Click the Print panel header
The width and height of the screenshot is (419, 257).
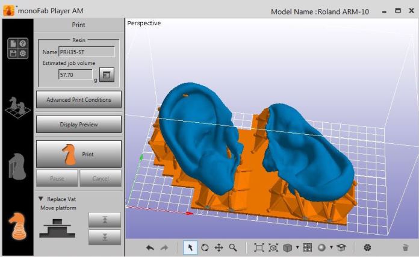click(x=78, y=25)
